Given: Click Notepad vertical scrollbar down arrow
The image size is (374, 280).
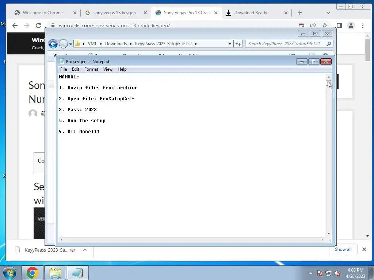Looking at the screenshot, I should [329, 234].
